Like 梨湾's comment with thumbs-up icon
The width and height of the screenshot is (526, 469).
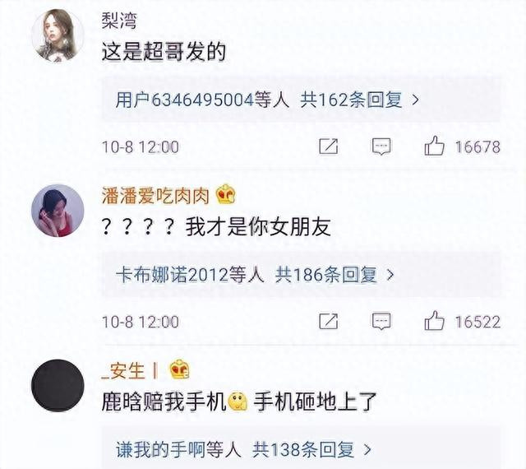click(434, 146)
